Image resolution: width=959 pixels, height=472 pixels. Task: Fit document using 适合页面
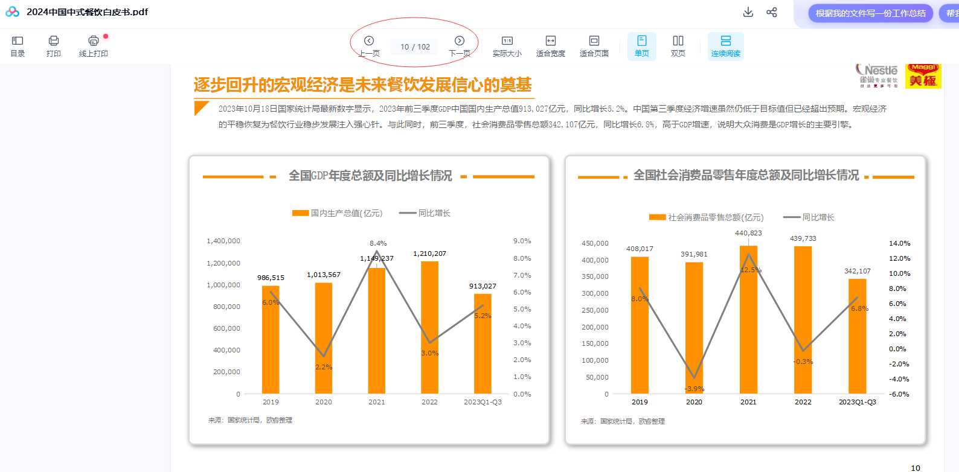coord(594,46)
